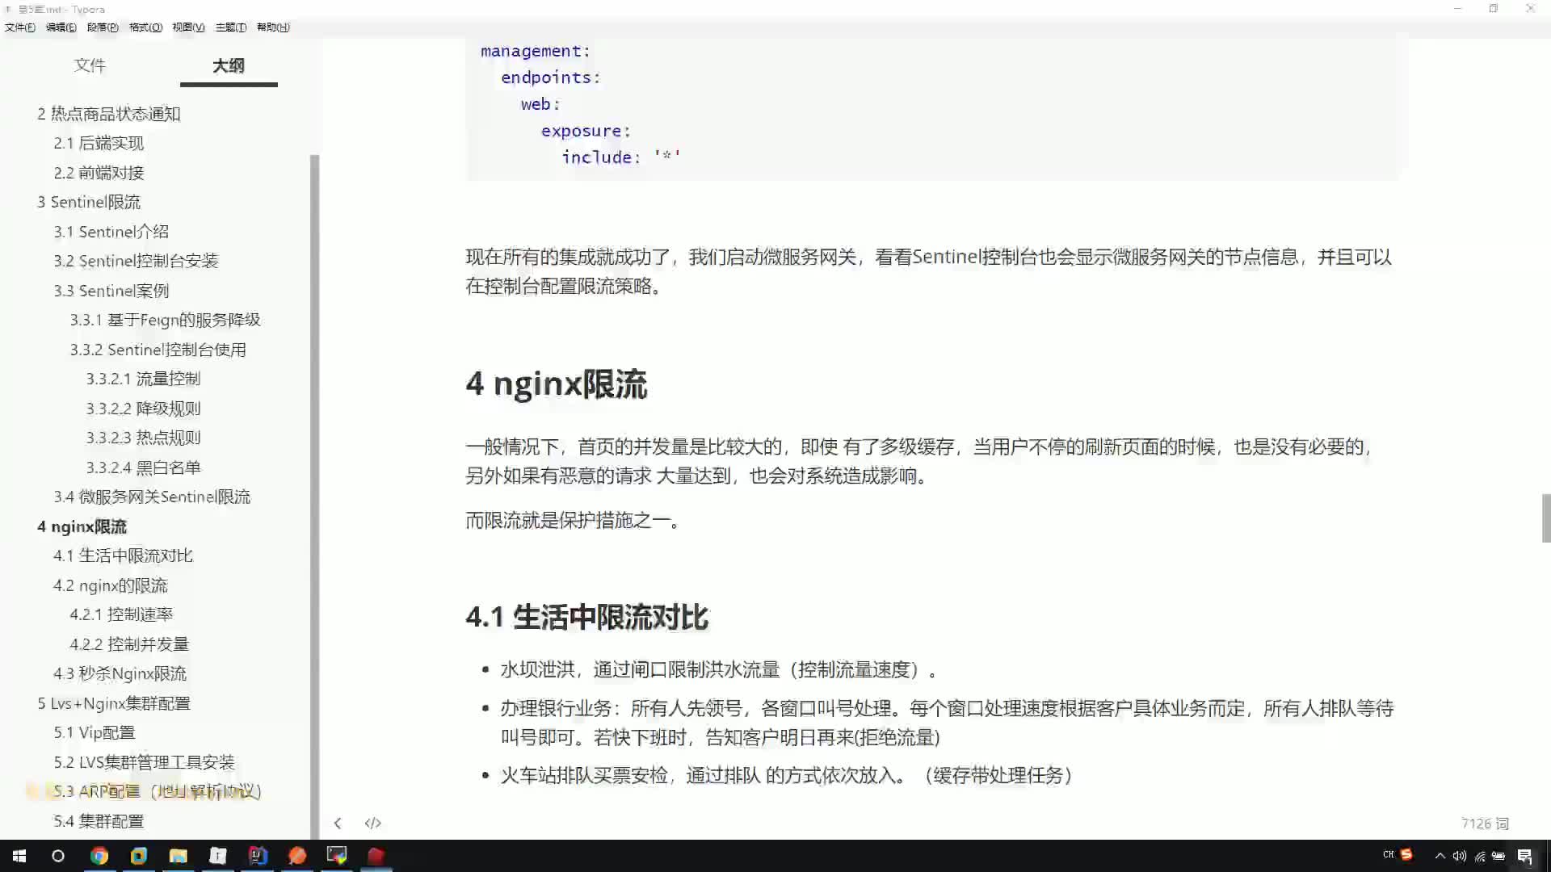Screen dimensions: 1551x872
Task: Jump to 3.3.1 基于Feign的服务降级
Action: 165,320
